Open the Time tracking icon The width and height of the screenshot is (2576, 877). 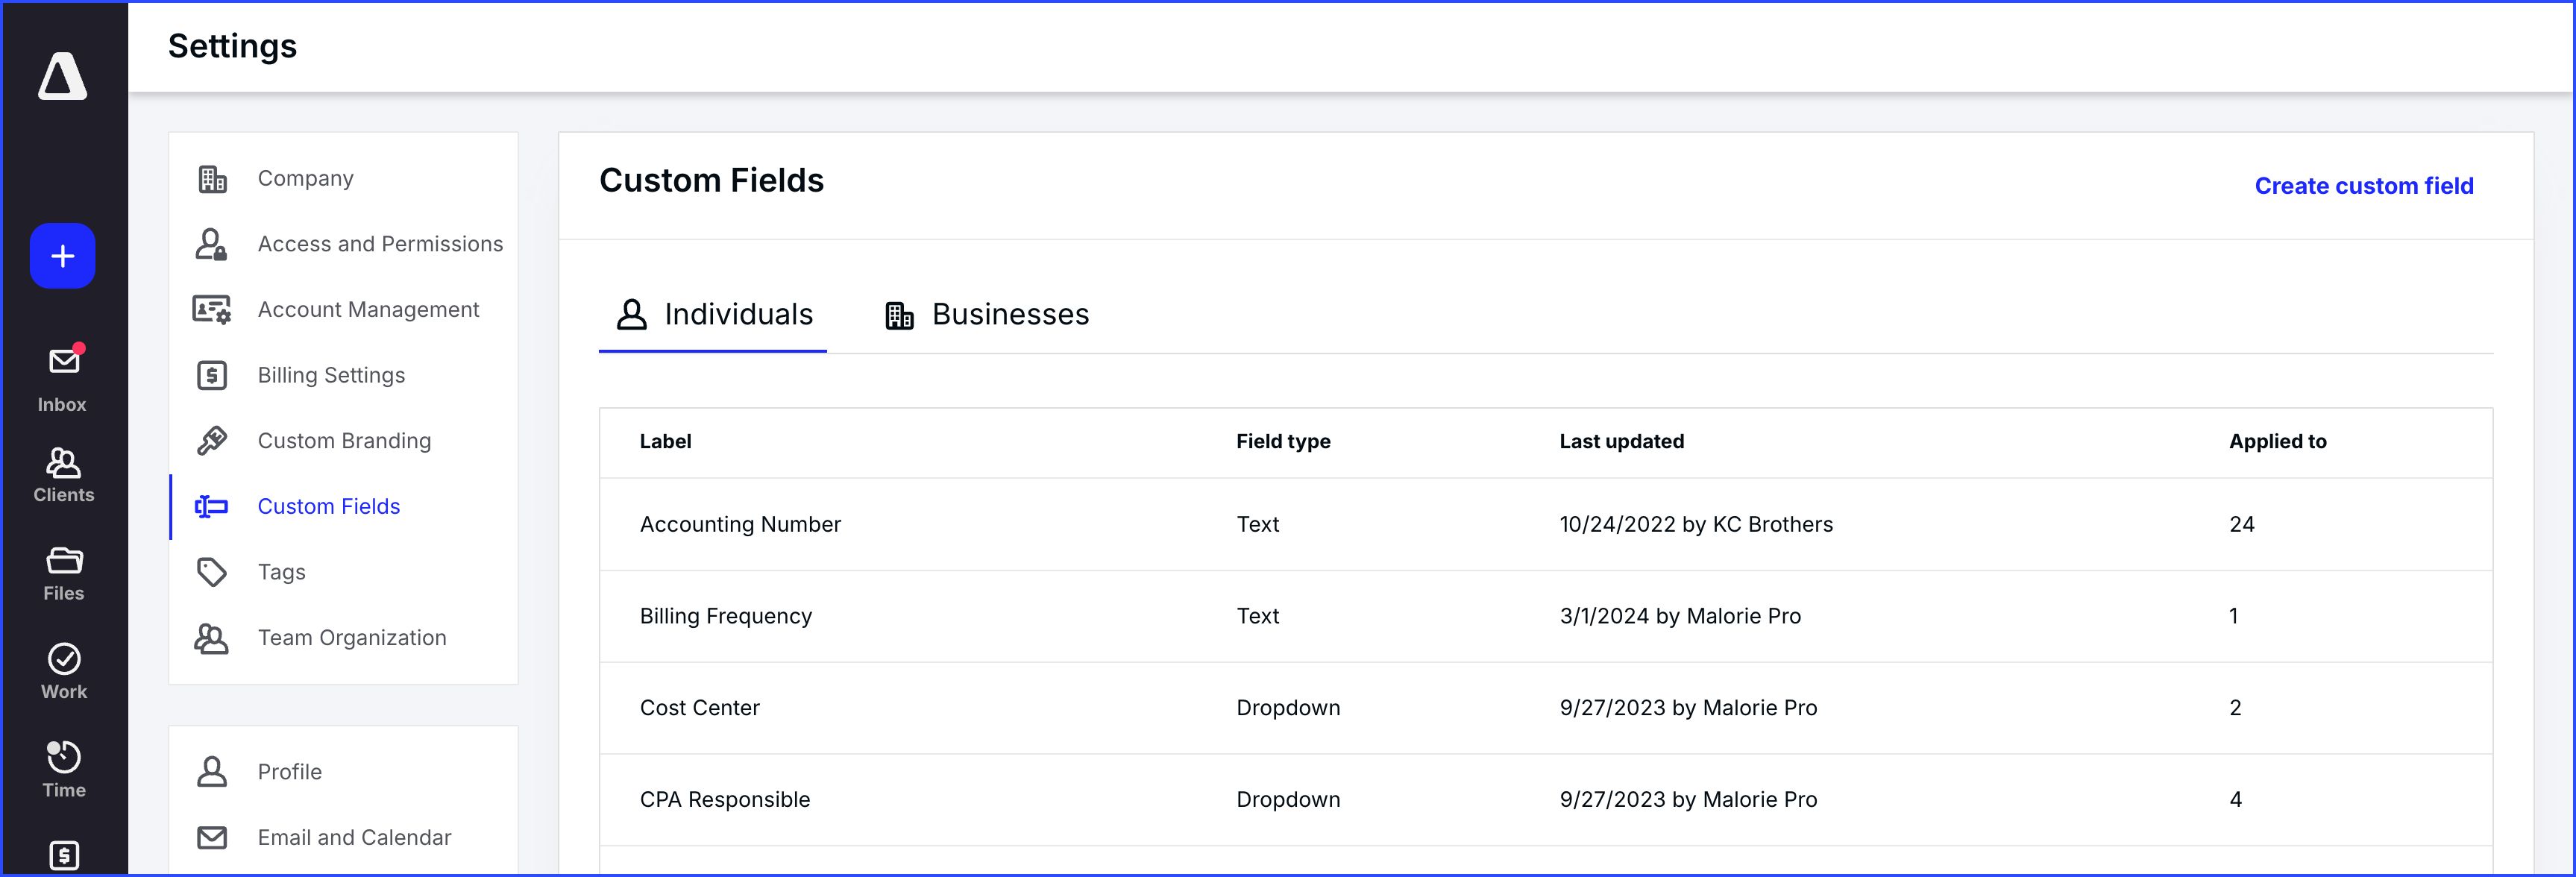(x=63, y=768)
